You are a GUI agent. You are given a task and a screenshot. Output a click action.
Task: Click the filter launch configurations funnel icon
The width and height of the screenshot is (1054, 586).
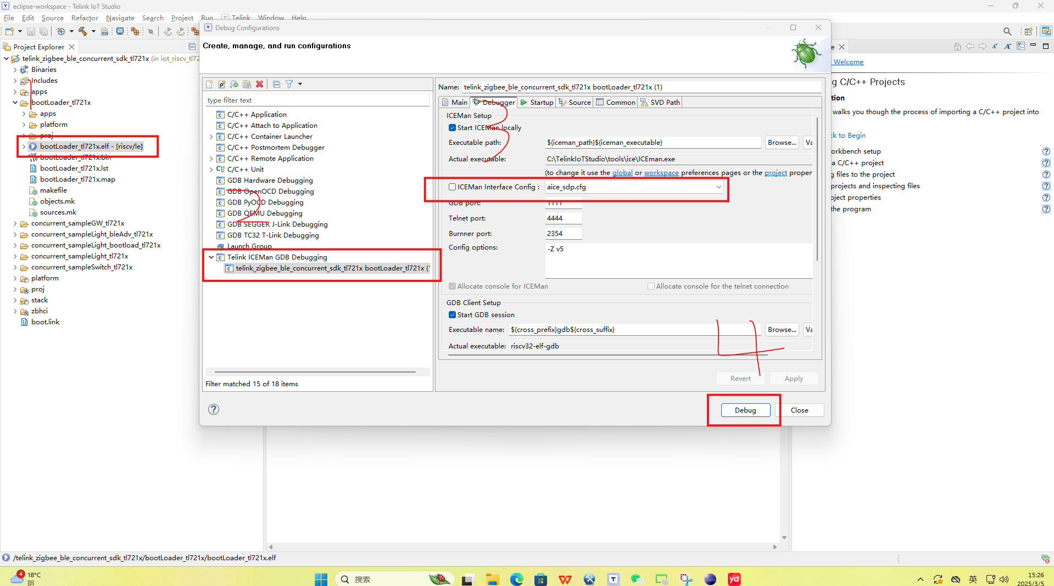pos(289,84)
